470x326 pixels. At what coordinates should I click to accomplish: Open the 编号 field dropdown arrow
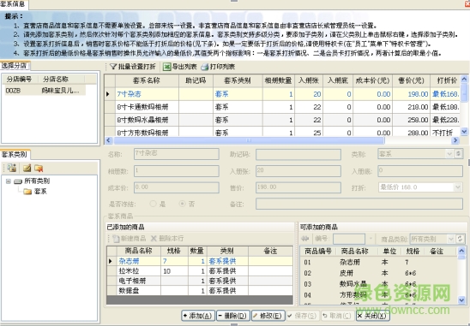(x=371, y=239)
